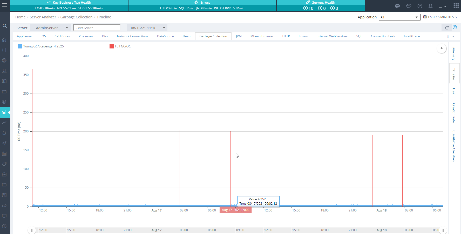Click the left handle of range slider
Viewport: 461px width, 234px height.
(32, 230)
